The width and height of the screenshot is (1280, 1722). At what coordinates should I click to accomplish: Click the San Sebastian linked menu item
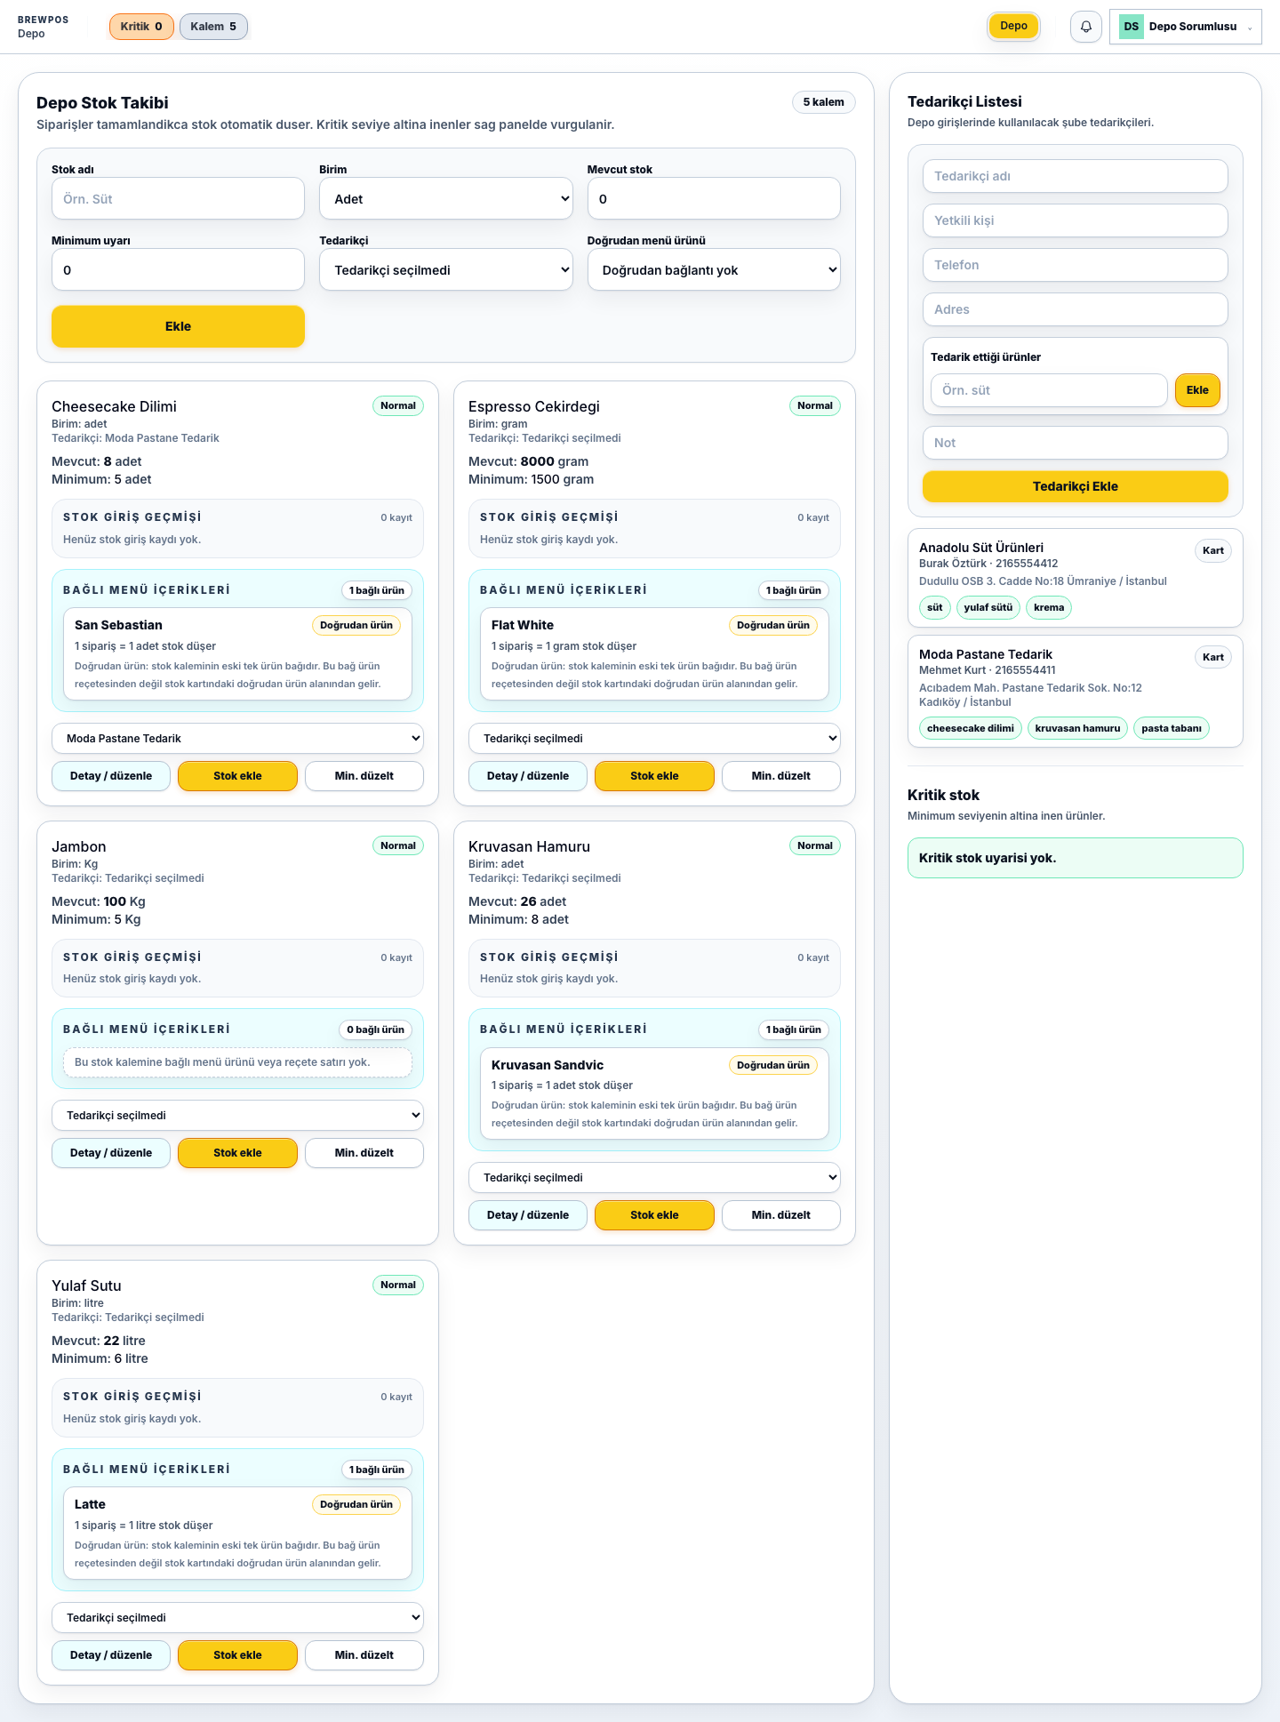(x=237, y=653)
